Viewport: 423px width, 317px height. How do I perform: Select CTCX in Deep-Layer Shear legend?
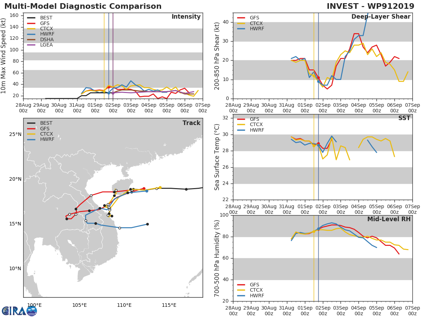pyautogui.click(x=250, y=23)
